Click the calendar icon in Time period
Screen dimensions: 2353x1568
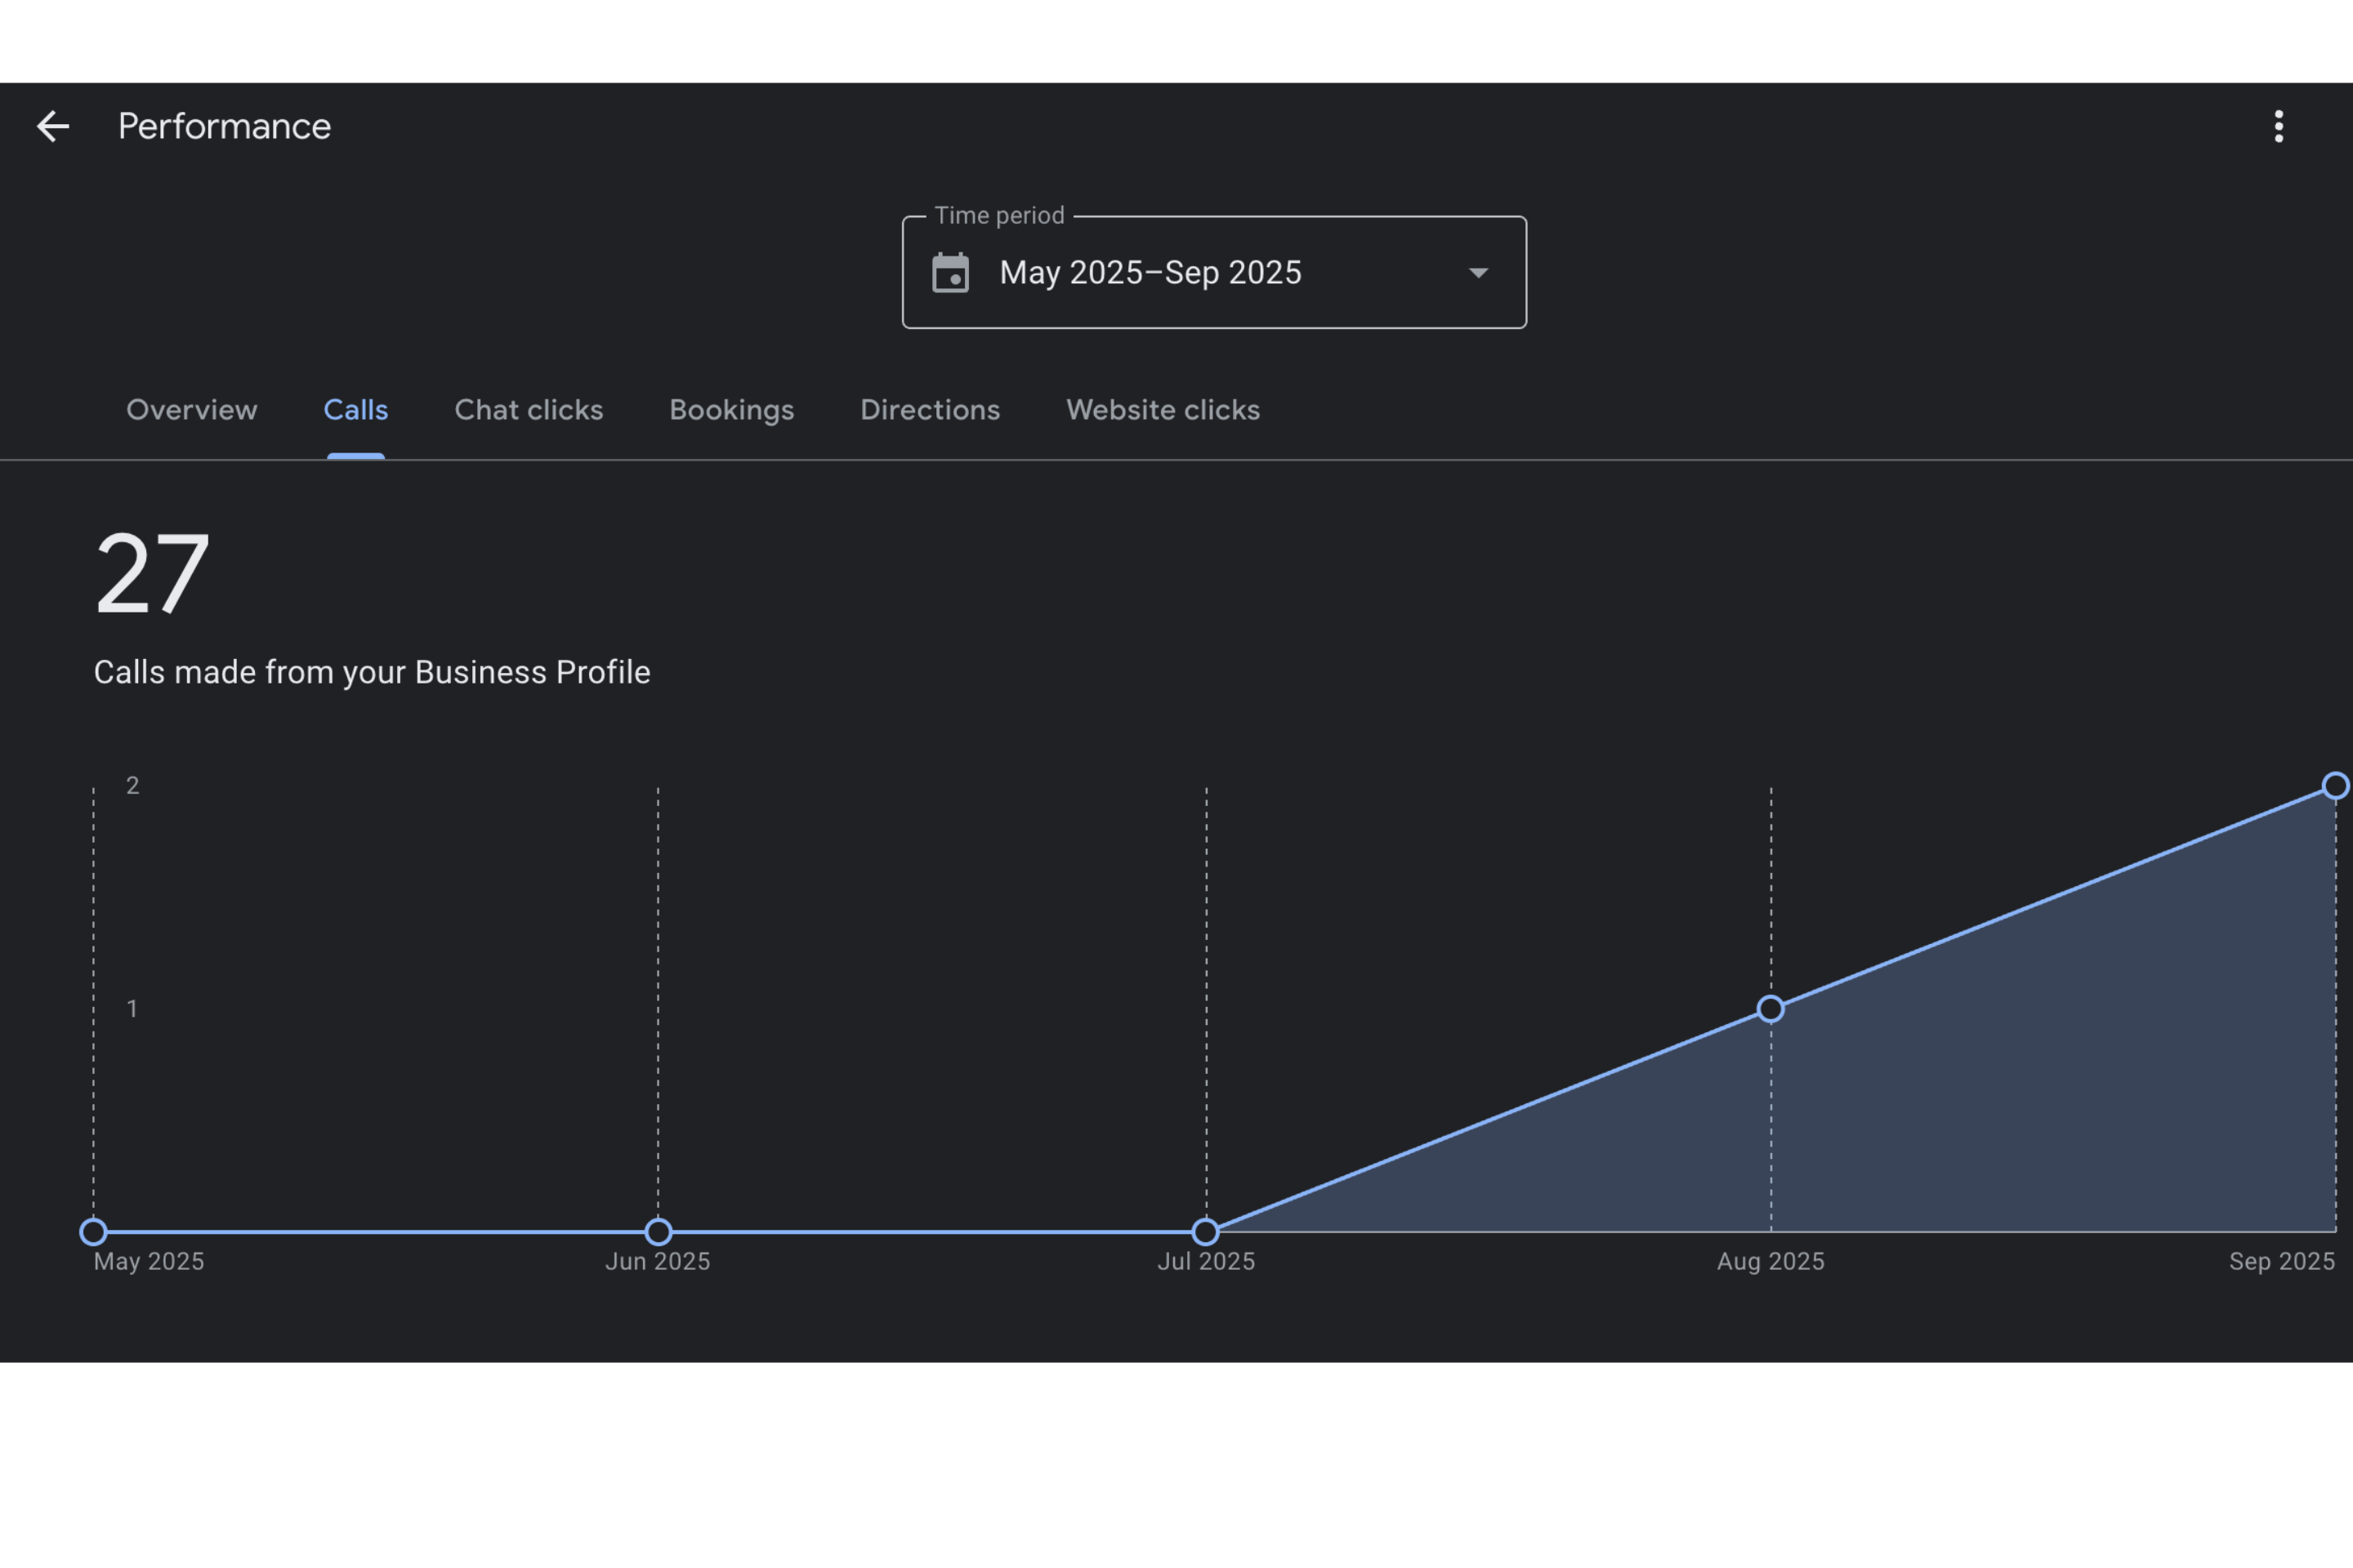coord(949,272)
